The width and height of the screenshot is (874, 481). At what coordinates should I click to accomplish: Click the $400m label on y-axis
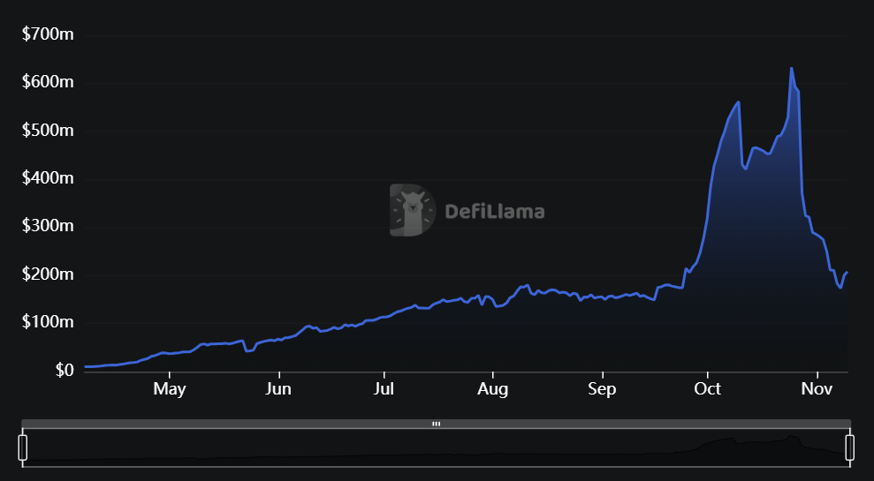(47, 178)
